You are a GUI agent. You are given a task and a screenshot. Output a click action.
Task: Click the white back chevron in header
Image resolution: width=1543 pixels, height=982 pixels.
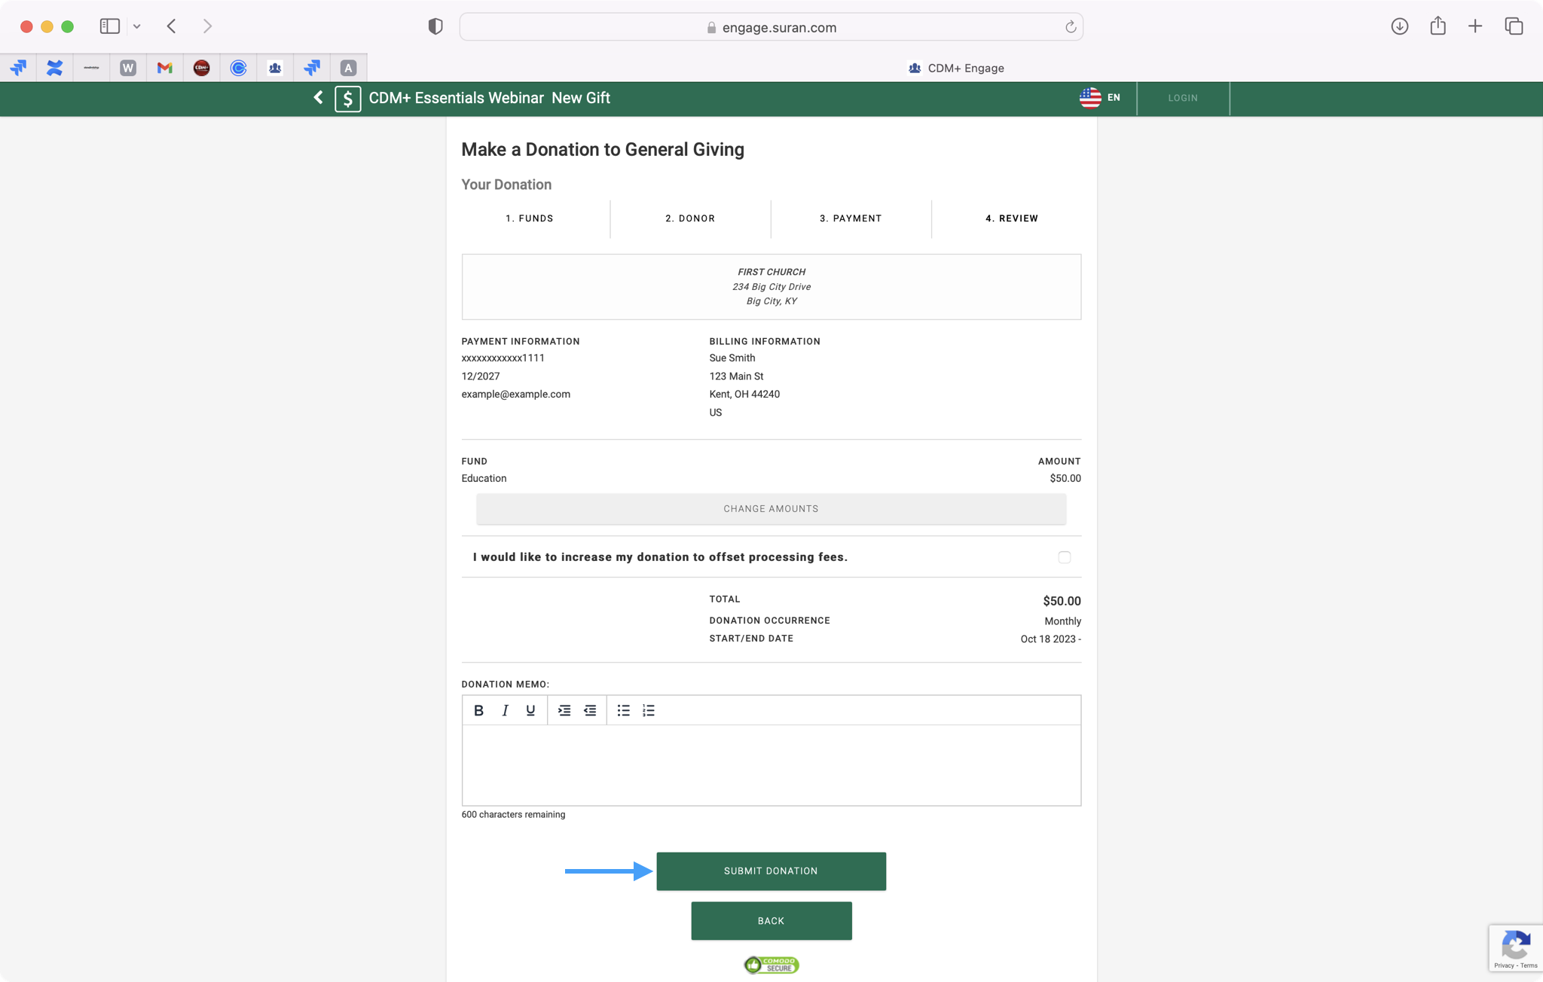coord(319,98)
